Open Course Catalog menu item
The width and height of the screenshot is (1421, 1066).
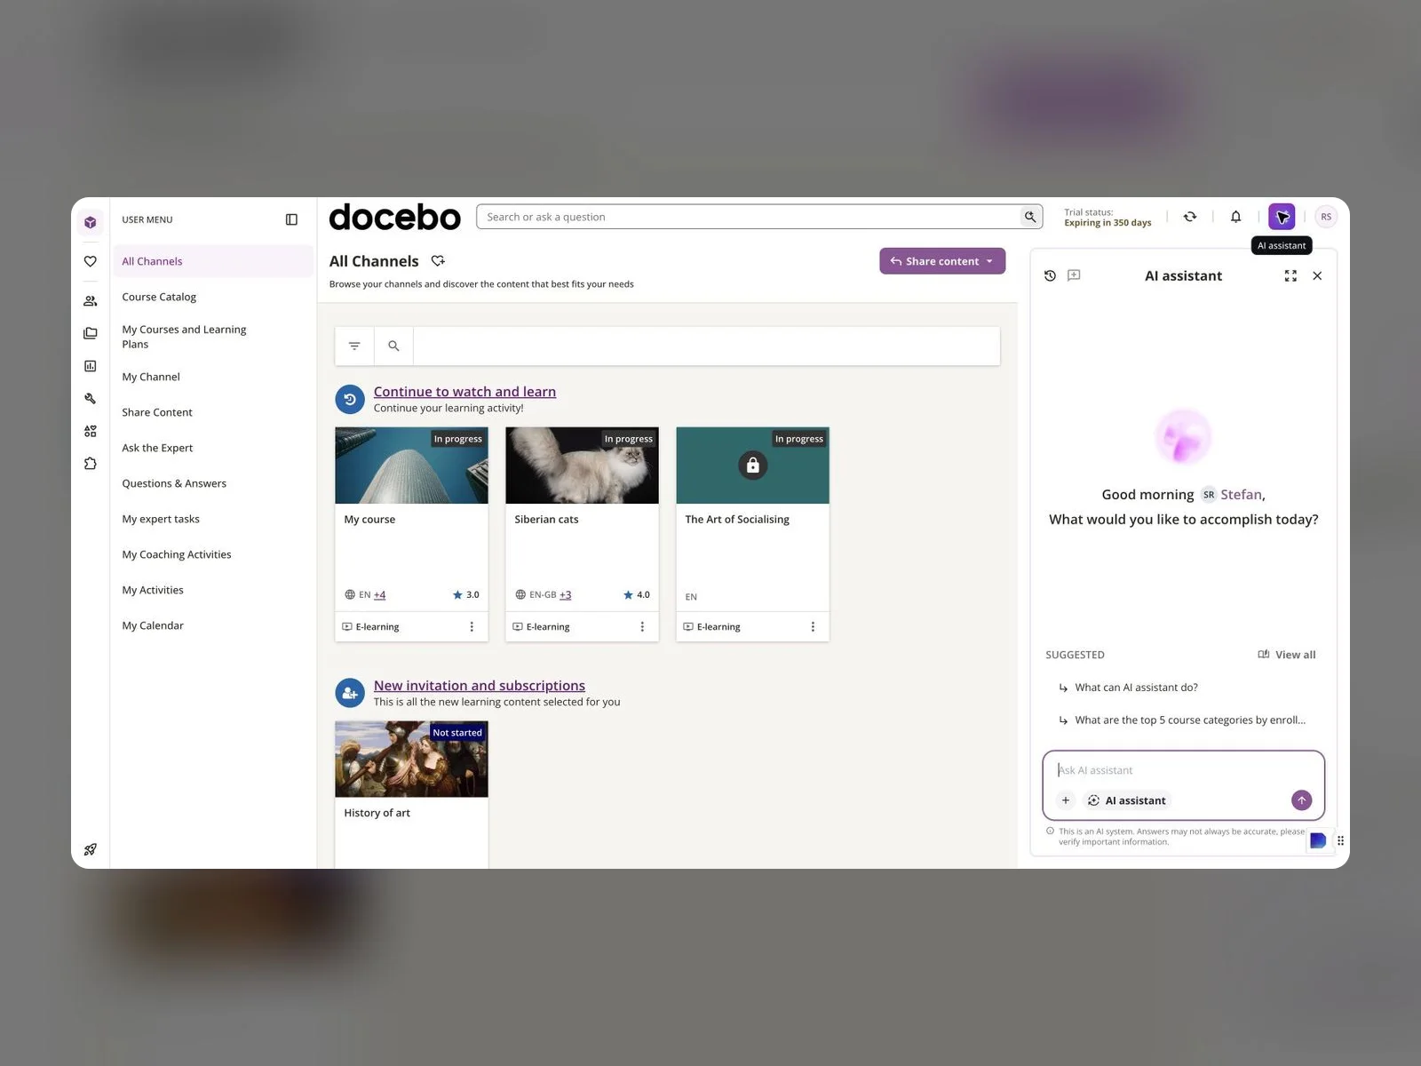(x=159, y=297)
